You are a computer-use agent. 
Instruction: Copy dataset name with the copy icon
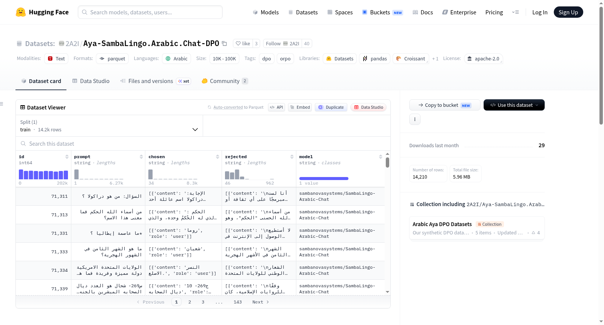pyautogui.click(x=224, y=43)
